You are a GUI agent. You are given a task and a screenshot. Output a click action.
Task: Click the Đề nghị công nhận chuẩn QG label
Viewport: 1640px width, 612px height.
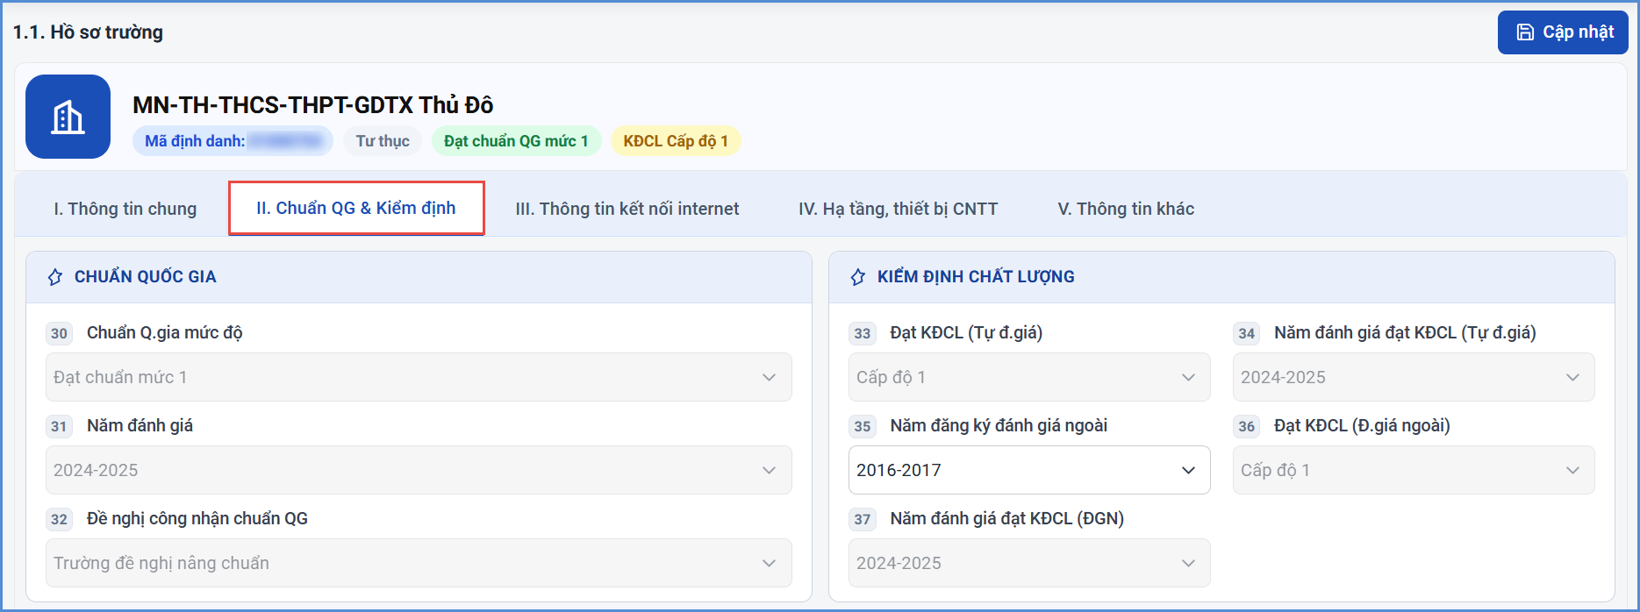(197, 519)
